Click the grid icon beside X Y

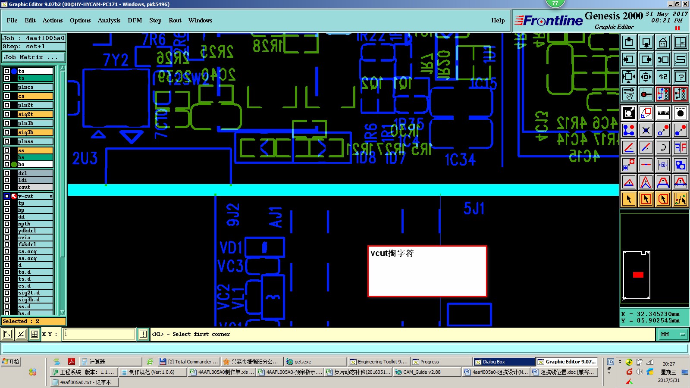pyautogui.click(x=34, y=334)
